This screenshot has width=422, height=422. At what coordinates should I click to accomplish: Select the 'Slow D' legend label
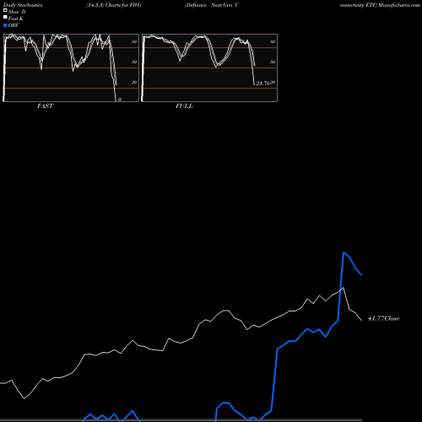pyautogui.click(x=17, y=12)
